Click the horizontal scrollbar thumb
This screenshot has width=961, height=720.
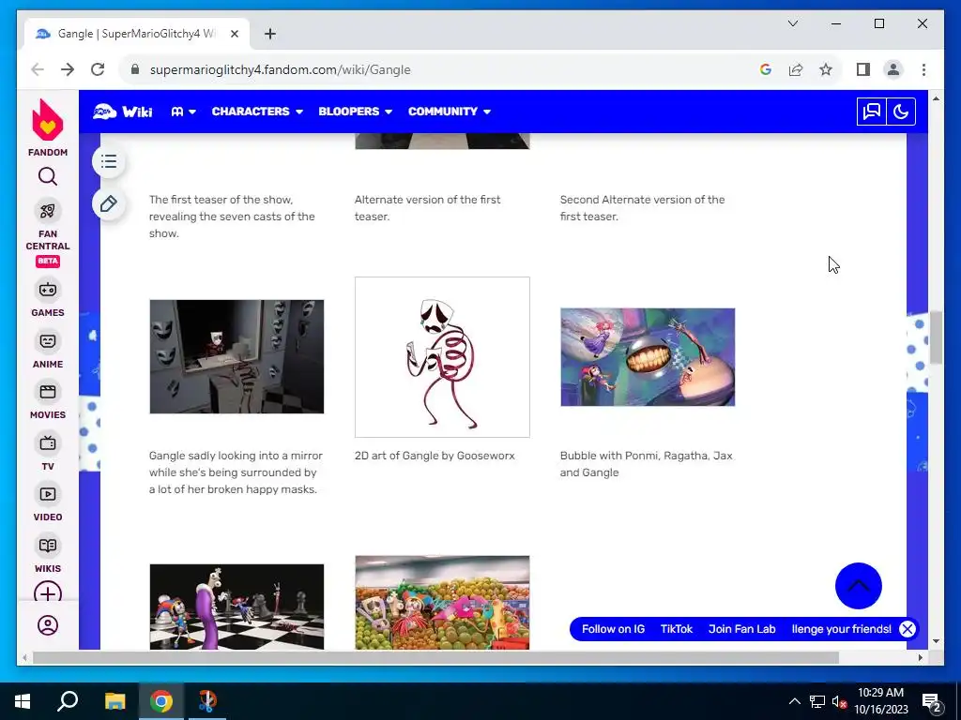435,657
